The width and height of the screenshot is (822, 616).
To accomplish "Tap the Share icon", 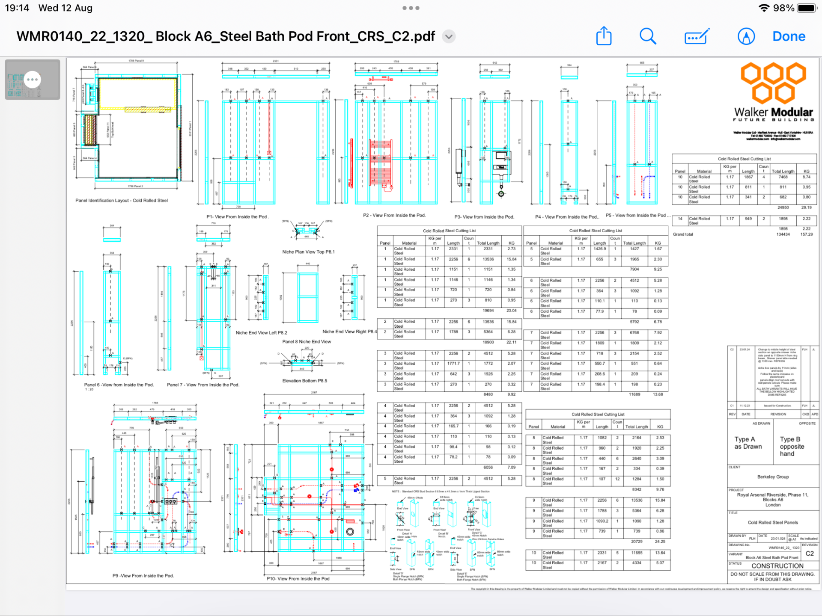I will [x=604, y=36].
